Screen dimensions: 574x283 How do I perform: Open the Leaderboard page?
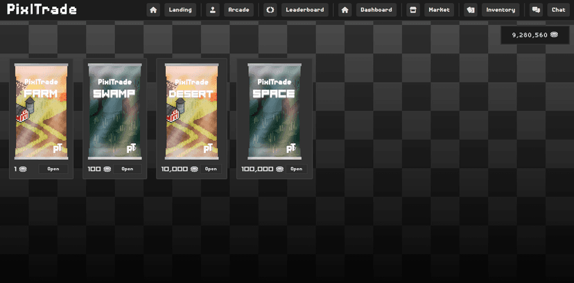[x=305, y=10]
